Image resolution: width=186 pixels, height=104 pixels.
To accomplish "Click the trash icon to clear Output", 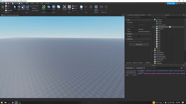I will [x=182, y=68].
